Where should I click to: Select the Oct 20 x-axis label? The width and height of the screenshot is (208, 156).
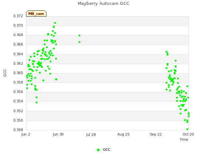188,134
